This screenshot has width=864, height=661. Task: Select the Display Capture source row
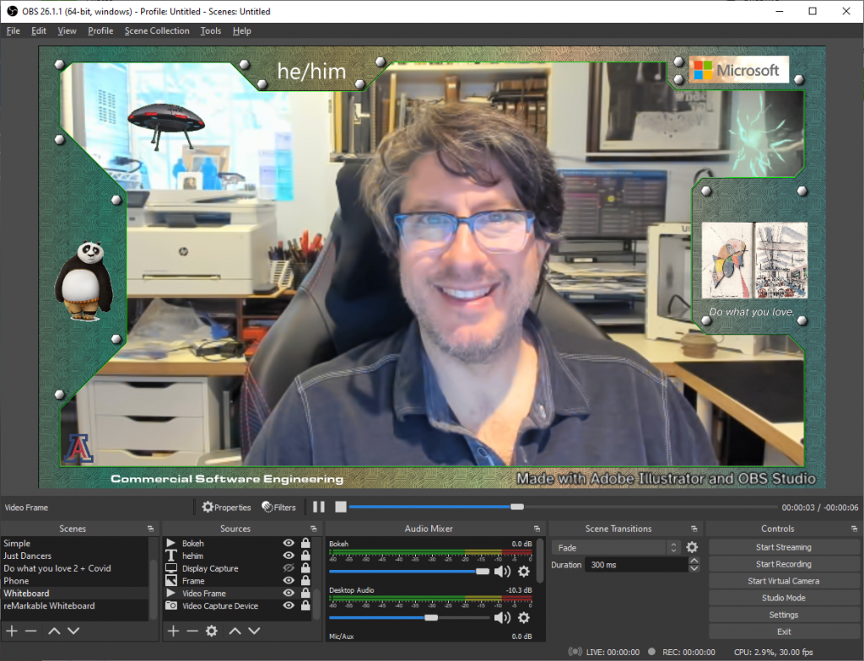[237, 568]
